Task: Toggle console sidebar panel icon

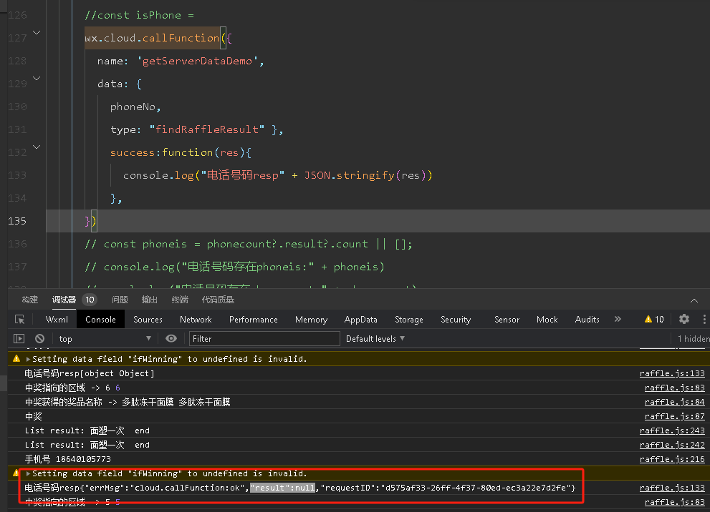Action: coord(19,338)
